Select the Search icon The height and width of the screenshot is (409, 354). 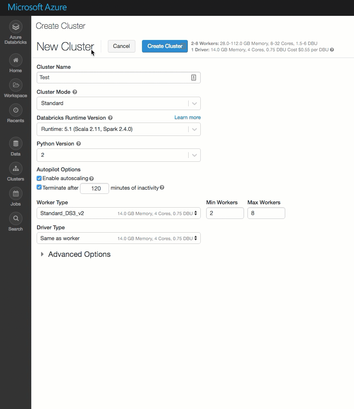pyautogui.click(x=15, y=218)
